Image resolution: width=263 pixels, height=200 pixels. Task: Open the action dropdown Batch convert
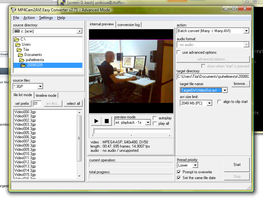[x=213, y=31]
